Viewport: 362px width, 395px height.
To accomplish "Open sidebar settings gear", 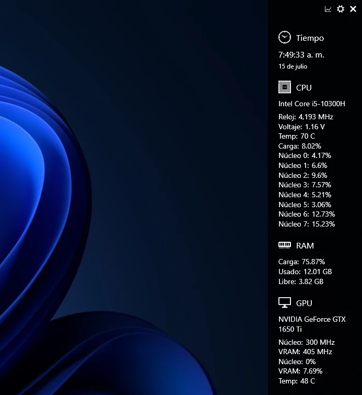I will (341, 9).
